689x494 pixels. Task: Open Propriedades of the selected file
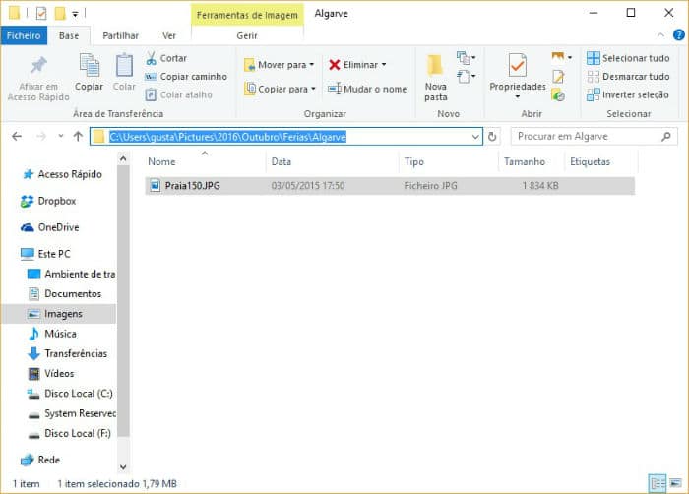tap(517, 72)
